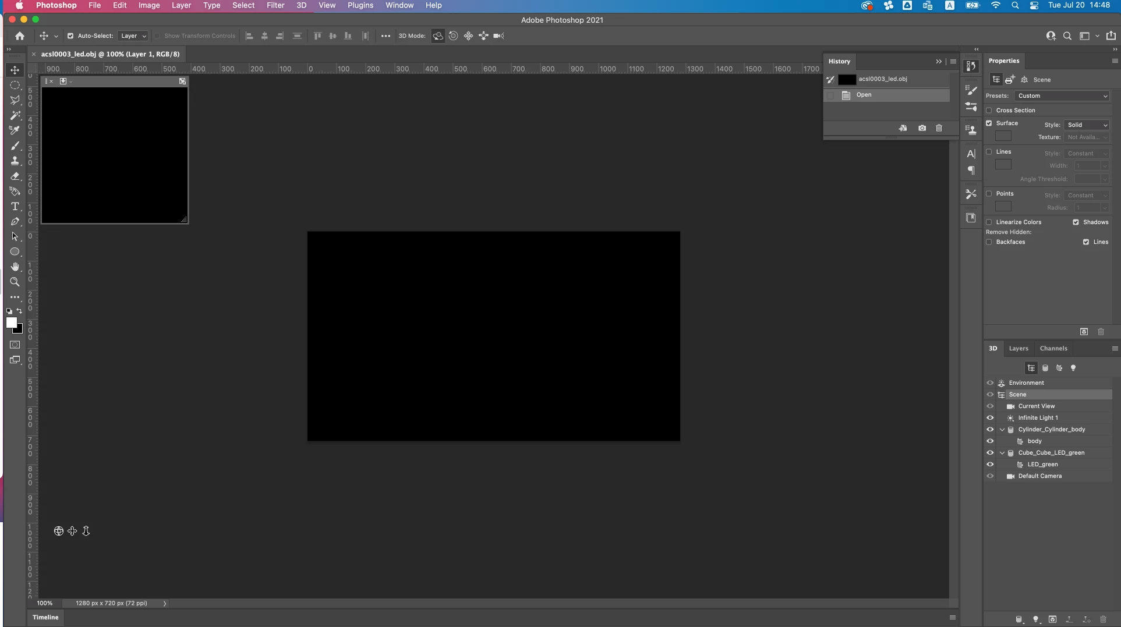Select the Pen tool
1121x627 pixels.
pyautogui.click(x=15, y=221)
